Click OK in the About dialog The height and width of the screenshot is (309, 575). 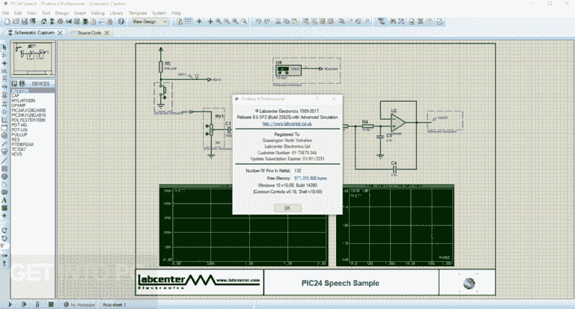click(287, 208)
